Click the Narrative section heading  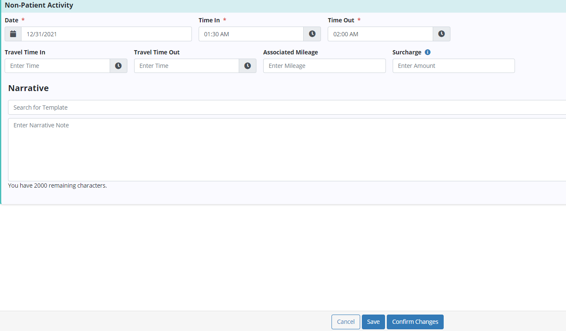coord(29,88)
